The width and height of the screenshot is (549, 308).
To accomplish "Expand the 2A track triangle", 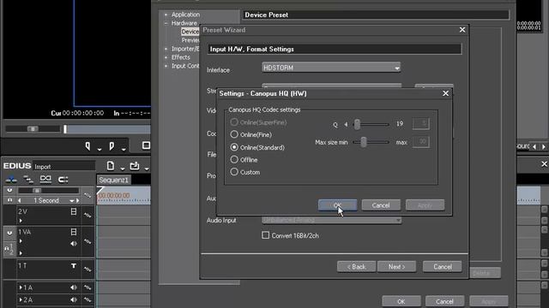I will (x=21, y=299).
